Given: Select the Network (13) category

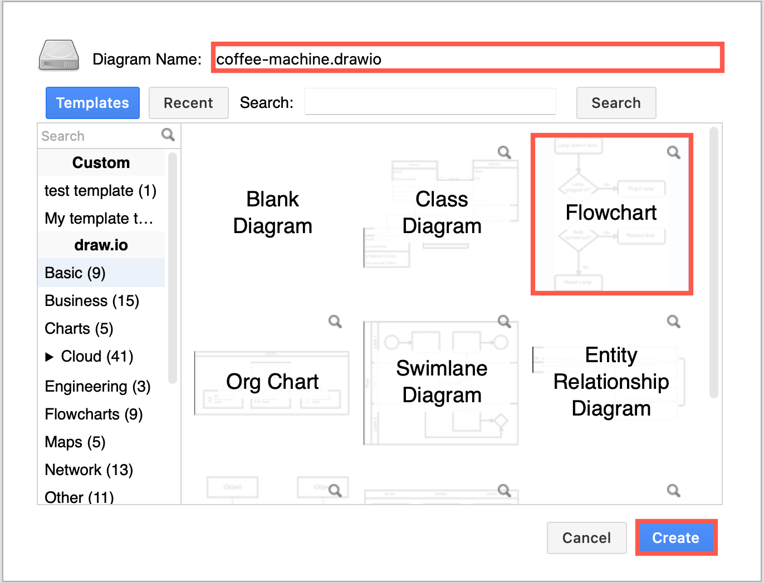Looking at the screenshot, I should pos(89,470).
